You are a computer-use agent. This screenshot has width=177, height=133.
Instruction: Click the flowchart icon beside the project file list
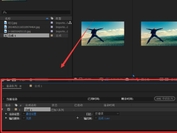click(x=70, y=23)
